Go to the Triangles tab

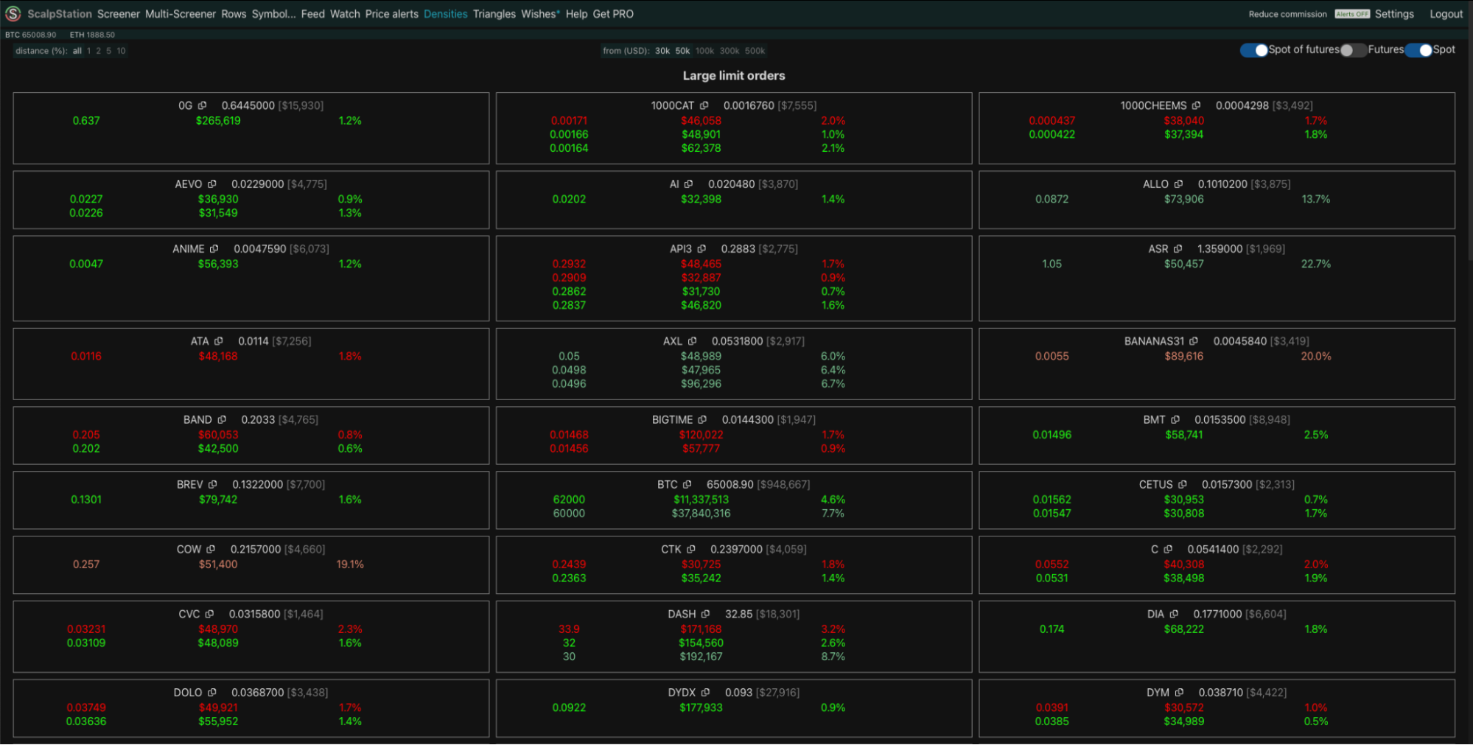click(494, 14)
